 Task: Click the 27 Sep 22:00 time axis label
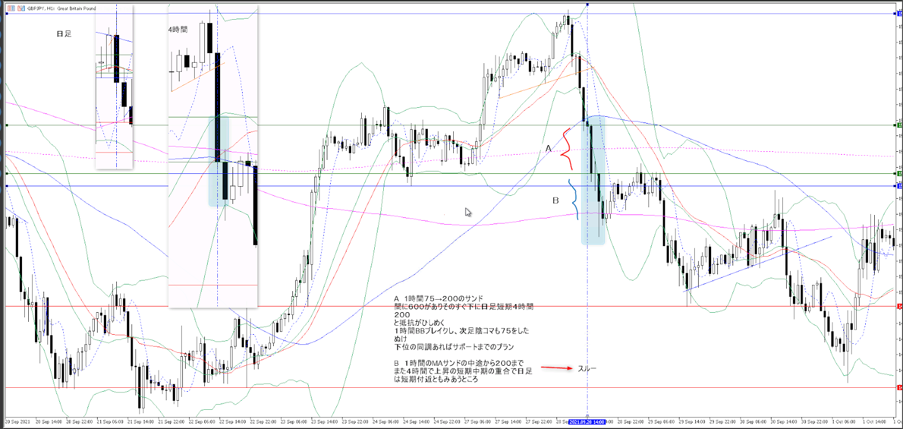pyautogui.click(x=539, y=422)
